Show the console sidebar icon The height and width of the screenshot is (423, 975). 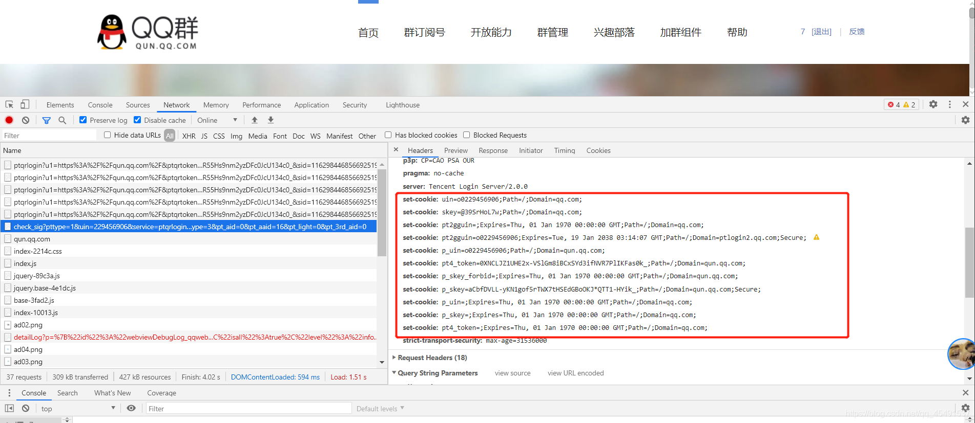[9, 408]
